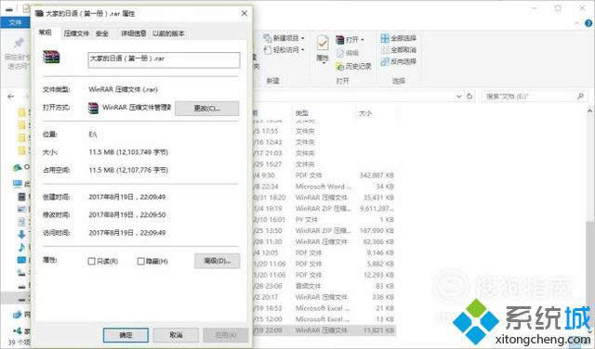Select the 342,887 KB PDF file row
Screen dimensions: 595x349
point(324,175)
